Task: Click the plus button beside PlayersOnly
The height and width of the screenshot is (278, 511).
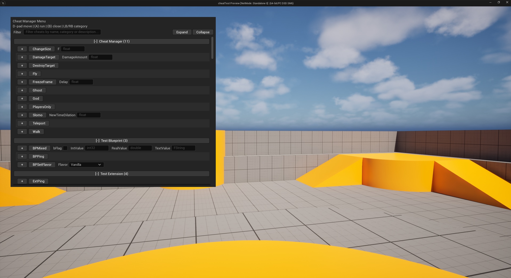Action: (x=22, y=107)
